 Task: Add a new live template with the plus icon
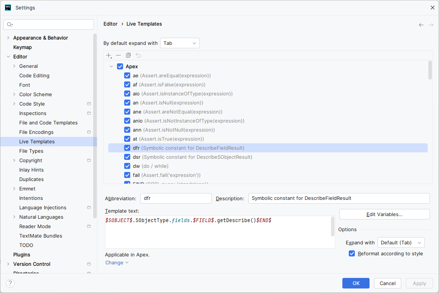point(109,55)
